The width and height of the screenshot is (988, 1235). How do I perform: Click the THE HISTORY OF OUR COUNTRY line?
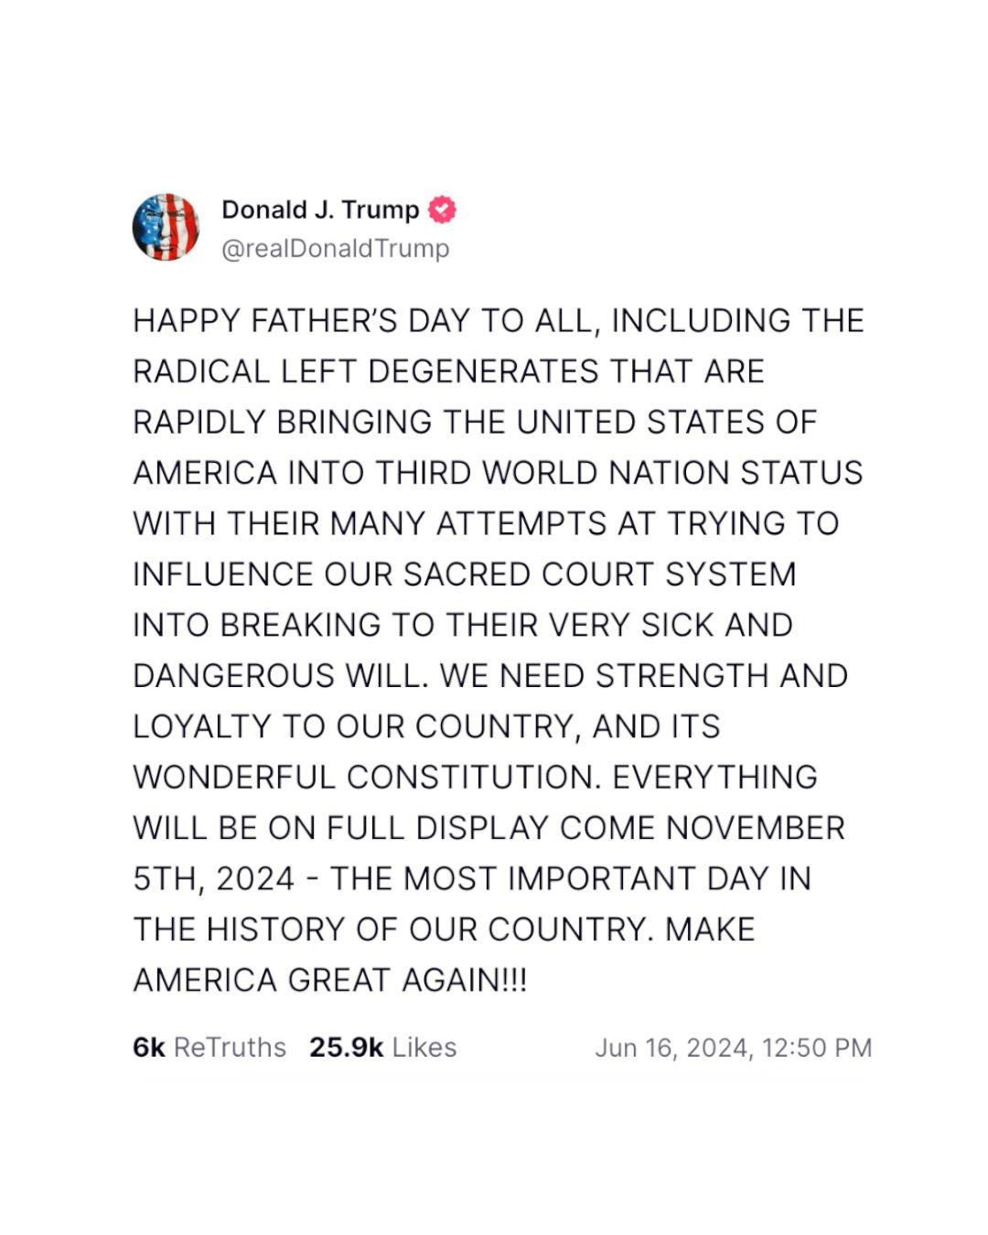445,929
